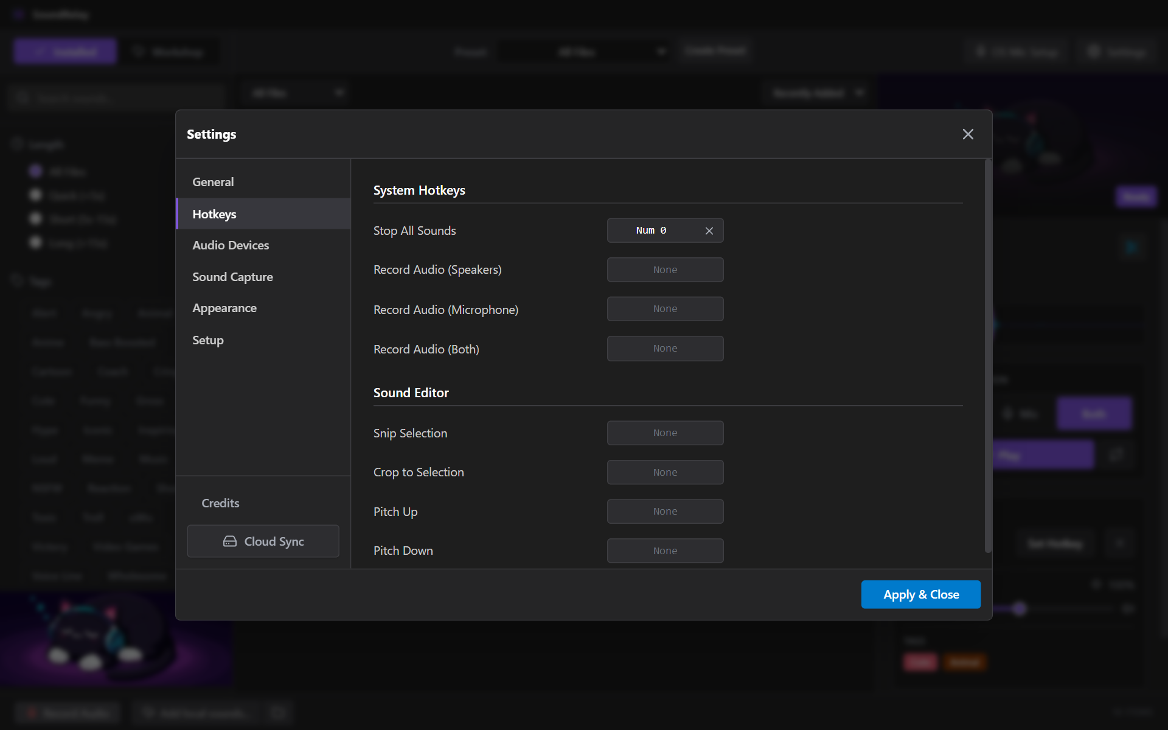Assign hotkey for Record Audio (Microphone)
Image resolution: width=1168 pixels, height=730 pixels.
tap(665, 309)
